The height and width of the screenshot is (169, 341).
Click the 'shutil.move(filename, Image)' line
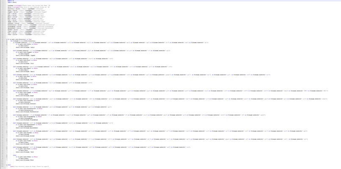tap(25, 95)
